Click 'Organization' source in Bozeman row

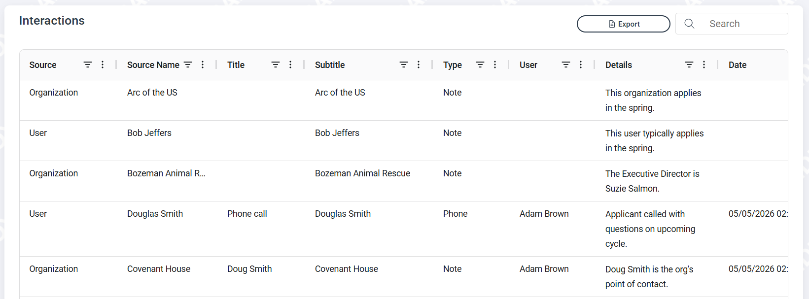(53, 173)
